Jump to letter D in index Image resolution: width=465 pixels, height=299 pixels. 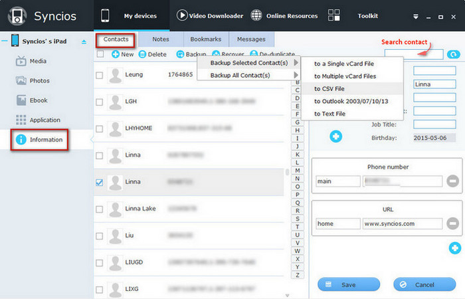click(x=298, y=98)
